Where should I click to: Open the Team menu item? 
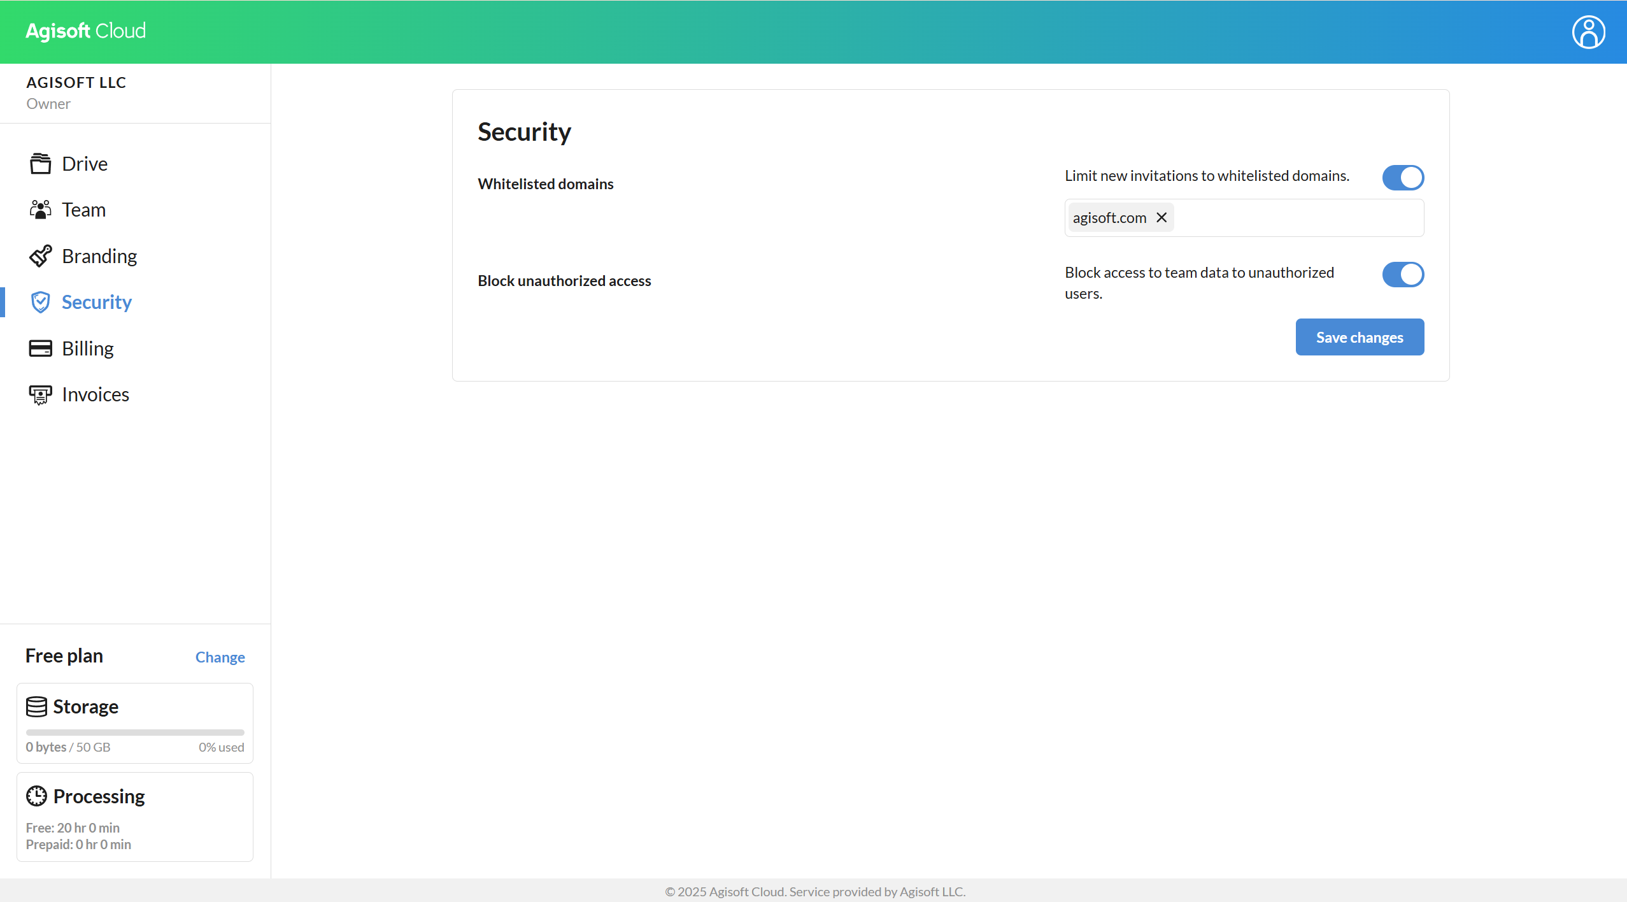83,210
